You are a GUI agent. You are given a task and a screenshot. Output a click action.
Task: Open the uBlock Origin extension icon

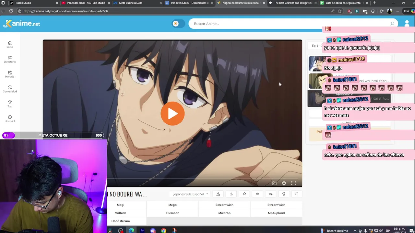coord(349,11)
